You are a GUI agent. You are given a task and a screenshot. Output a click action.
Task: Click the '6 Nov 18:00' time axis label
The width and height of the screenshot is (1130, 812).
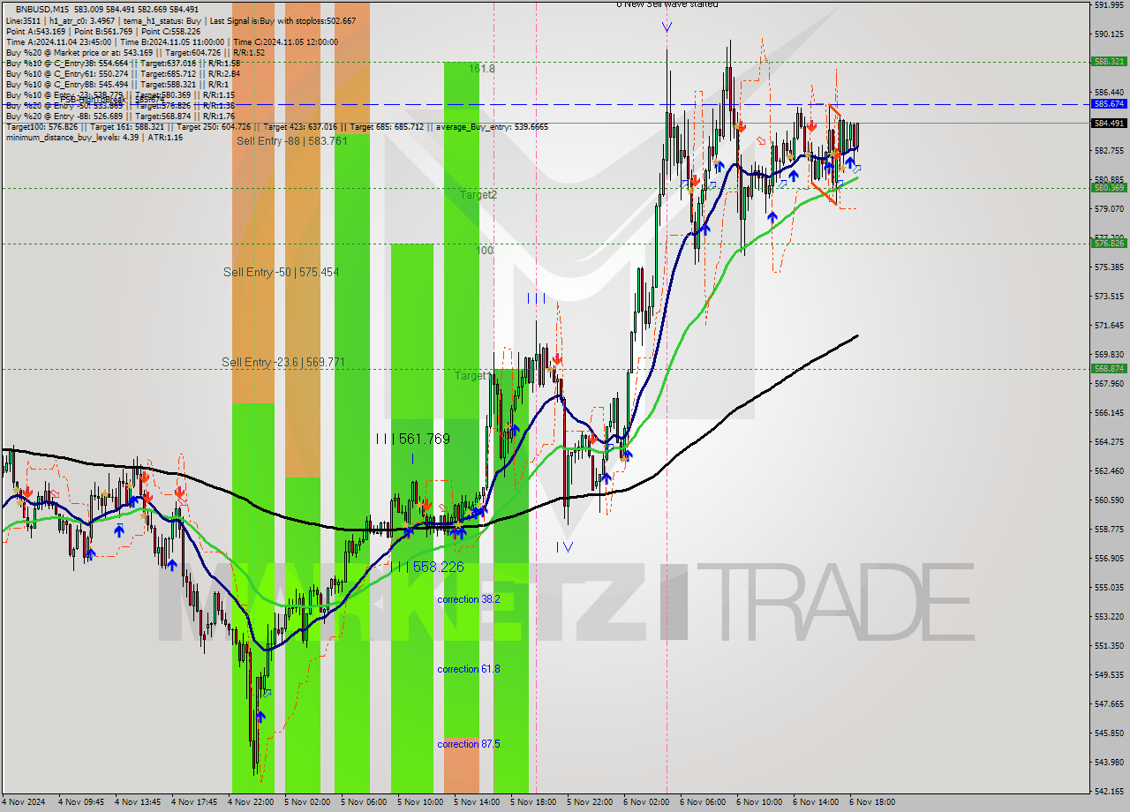click(871, 802)
